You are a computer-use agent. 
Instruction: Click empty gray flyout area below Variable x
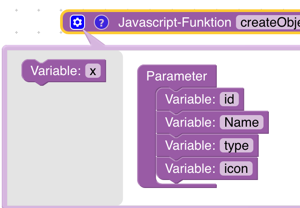62,142
